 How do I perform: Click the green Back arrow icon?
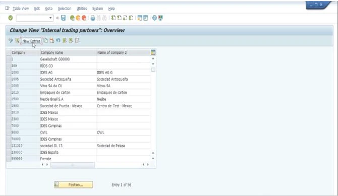[72, 18]
